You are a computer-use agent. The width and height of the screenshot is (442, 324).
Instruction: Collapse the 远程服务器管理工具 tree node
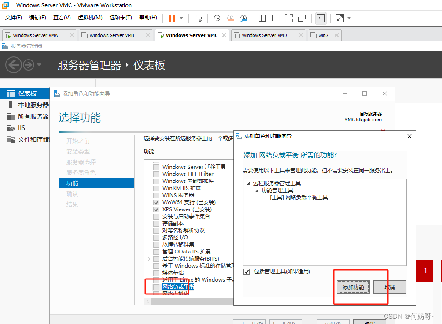[x=249, y=183]
